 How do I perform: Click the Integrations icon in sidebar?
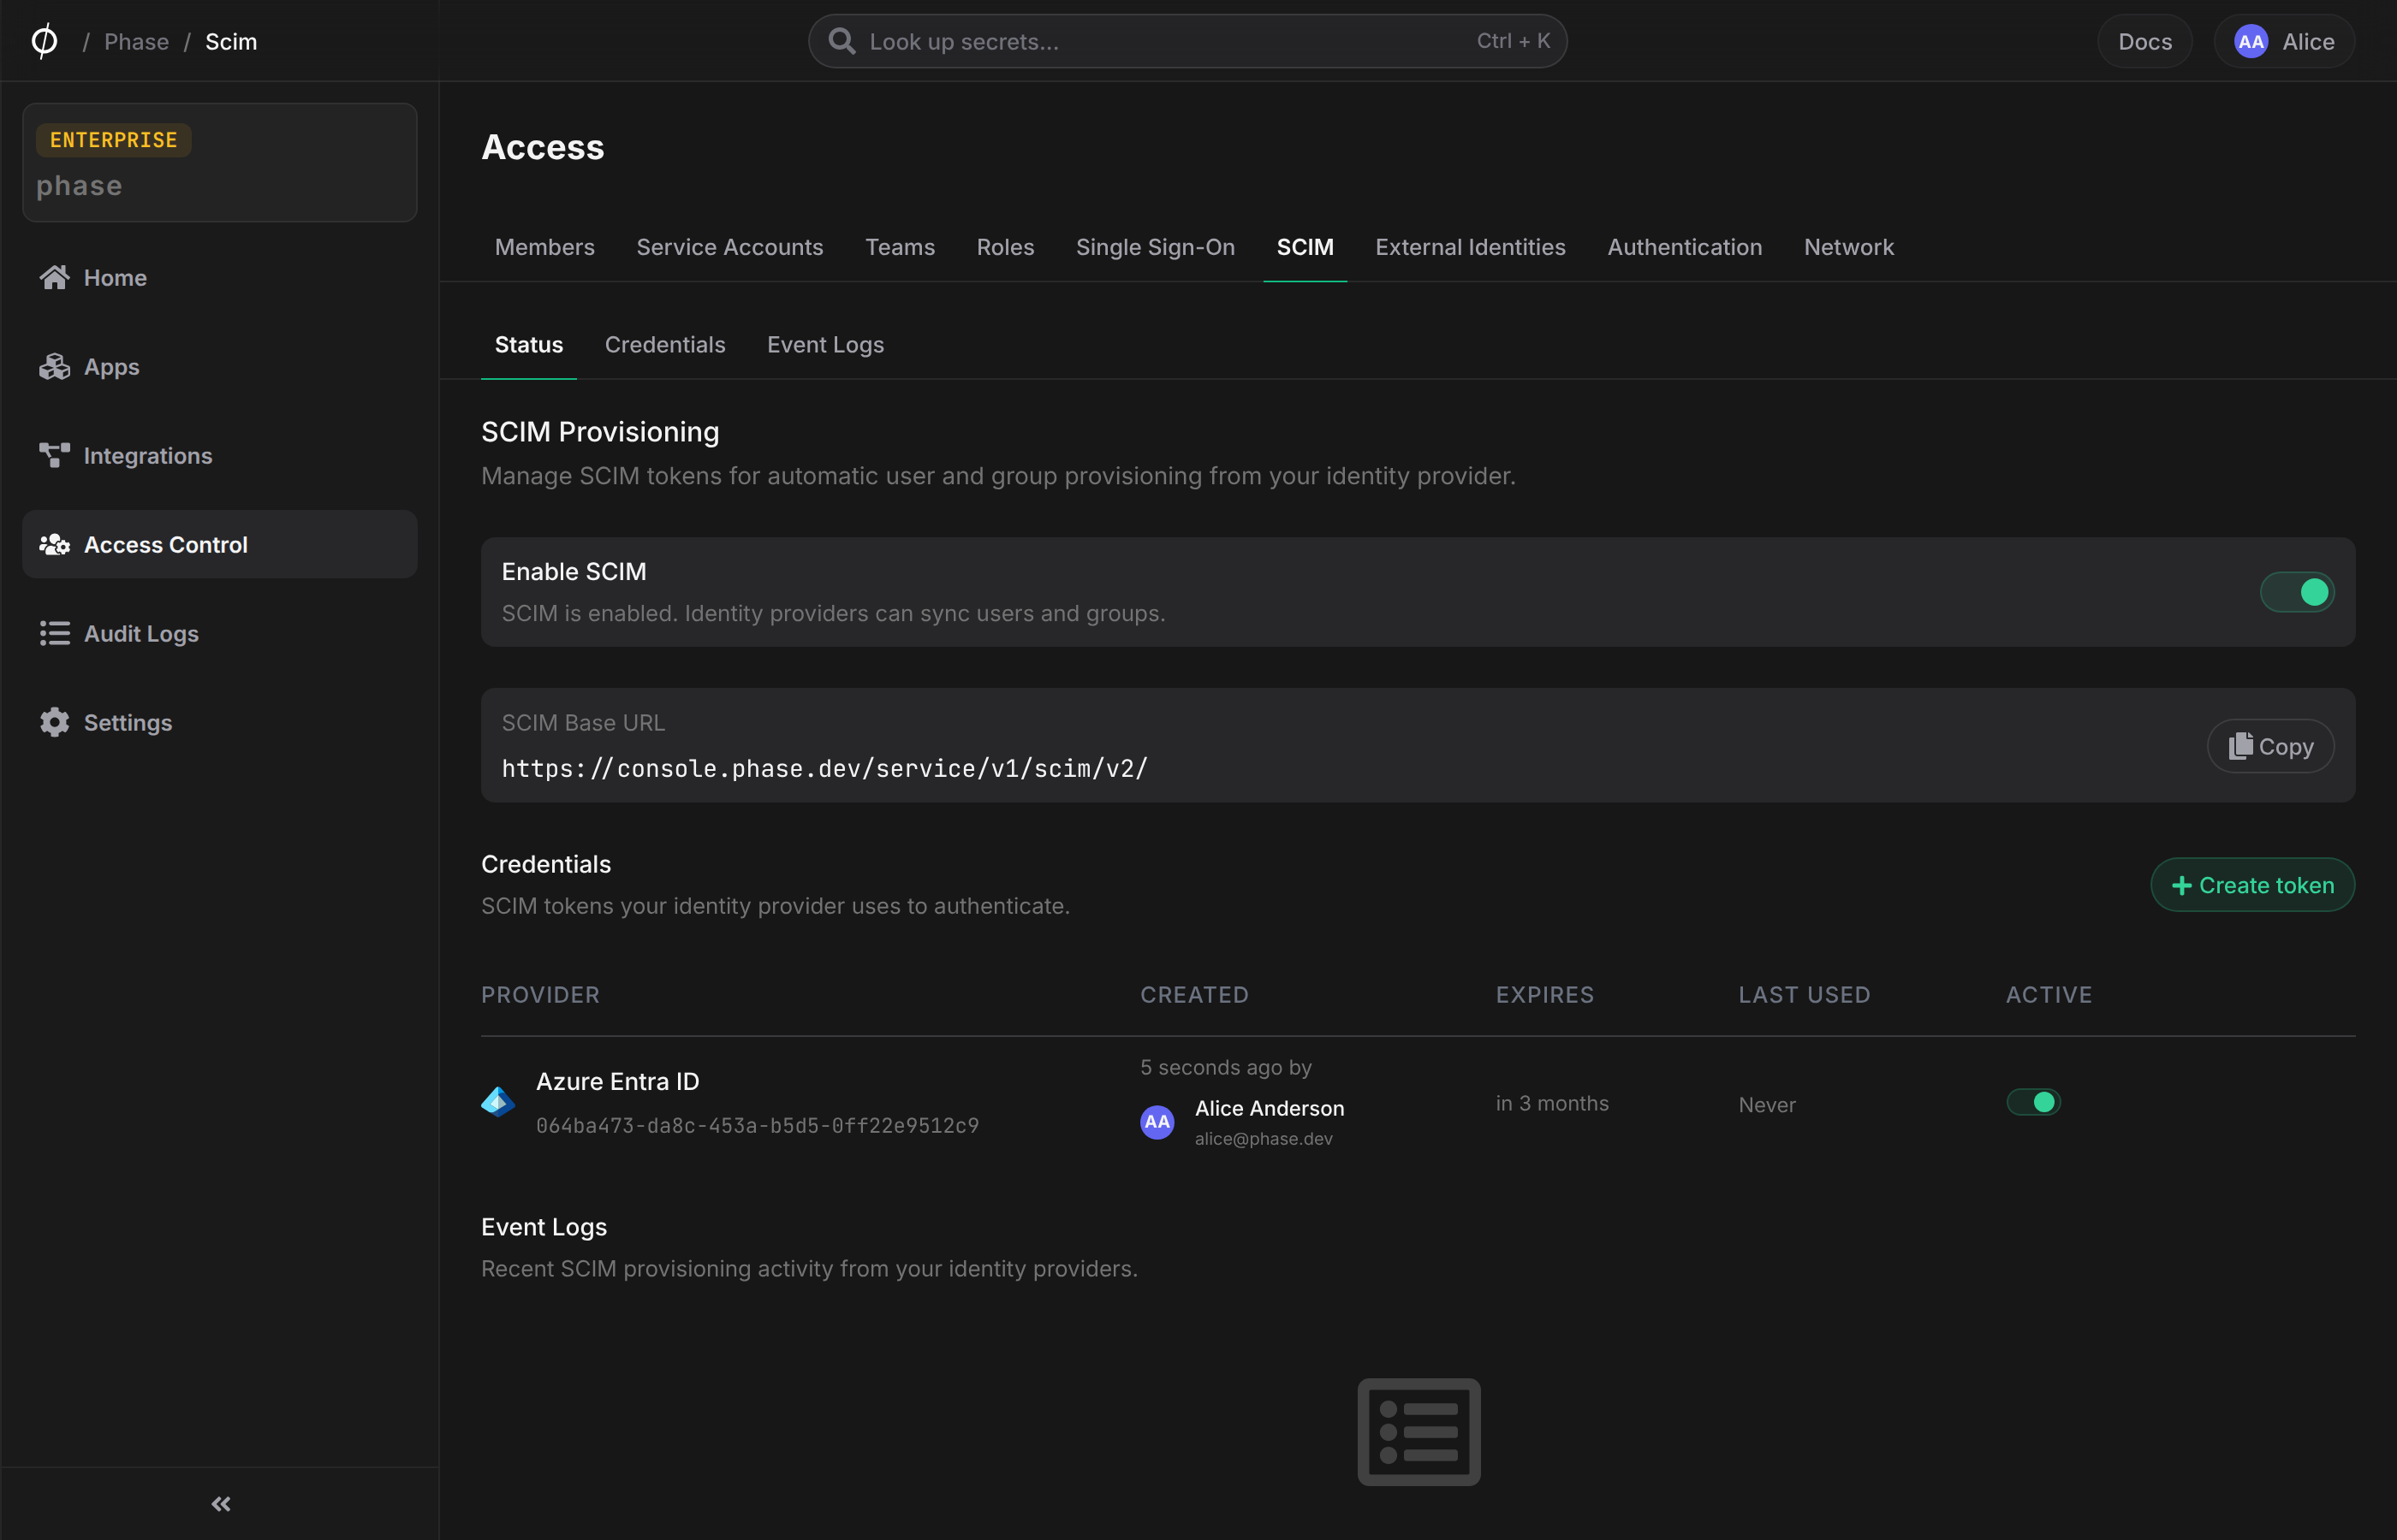pyautogui.click(x=54, y=455)
